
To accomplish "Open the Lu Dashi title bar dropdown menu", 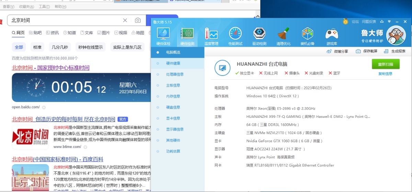I will (x=390, y=22).
